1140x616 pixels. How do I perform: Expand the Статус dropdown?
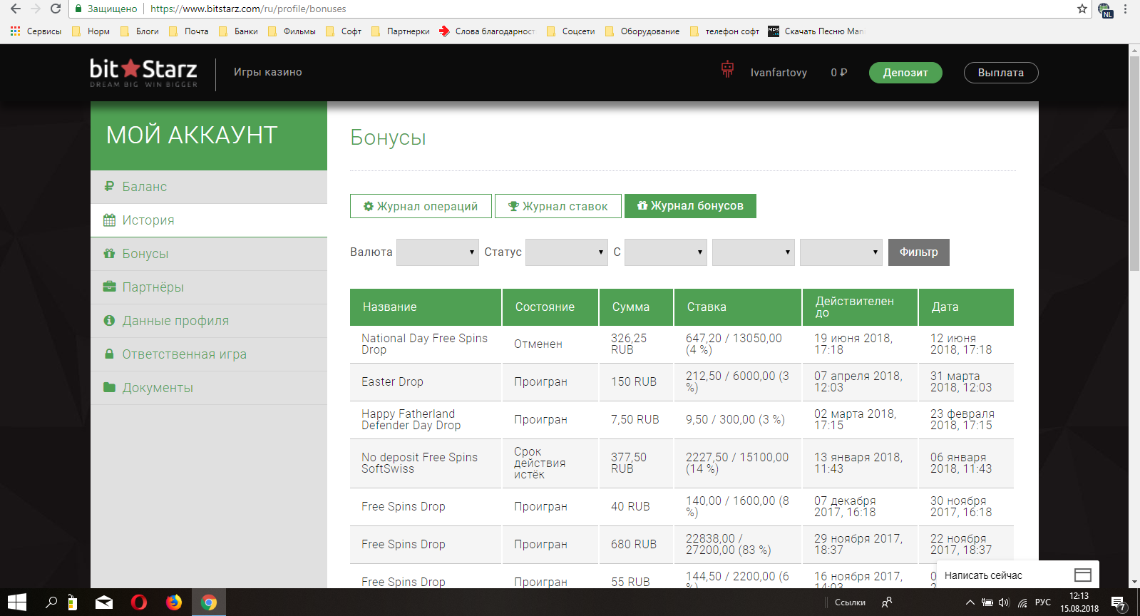click(566, 252)
